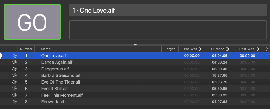Click the big GO button

(32, 22)
